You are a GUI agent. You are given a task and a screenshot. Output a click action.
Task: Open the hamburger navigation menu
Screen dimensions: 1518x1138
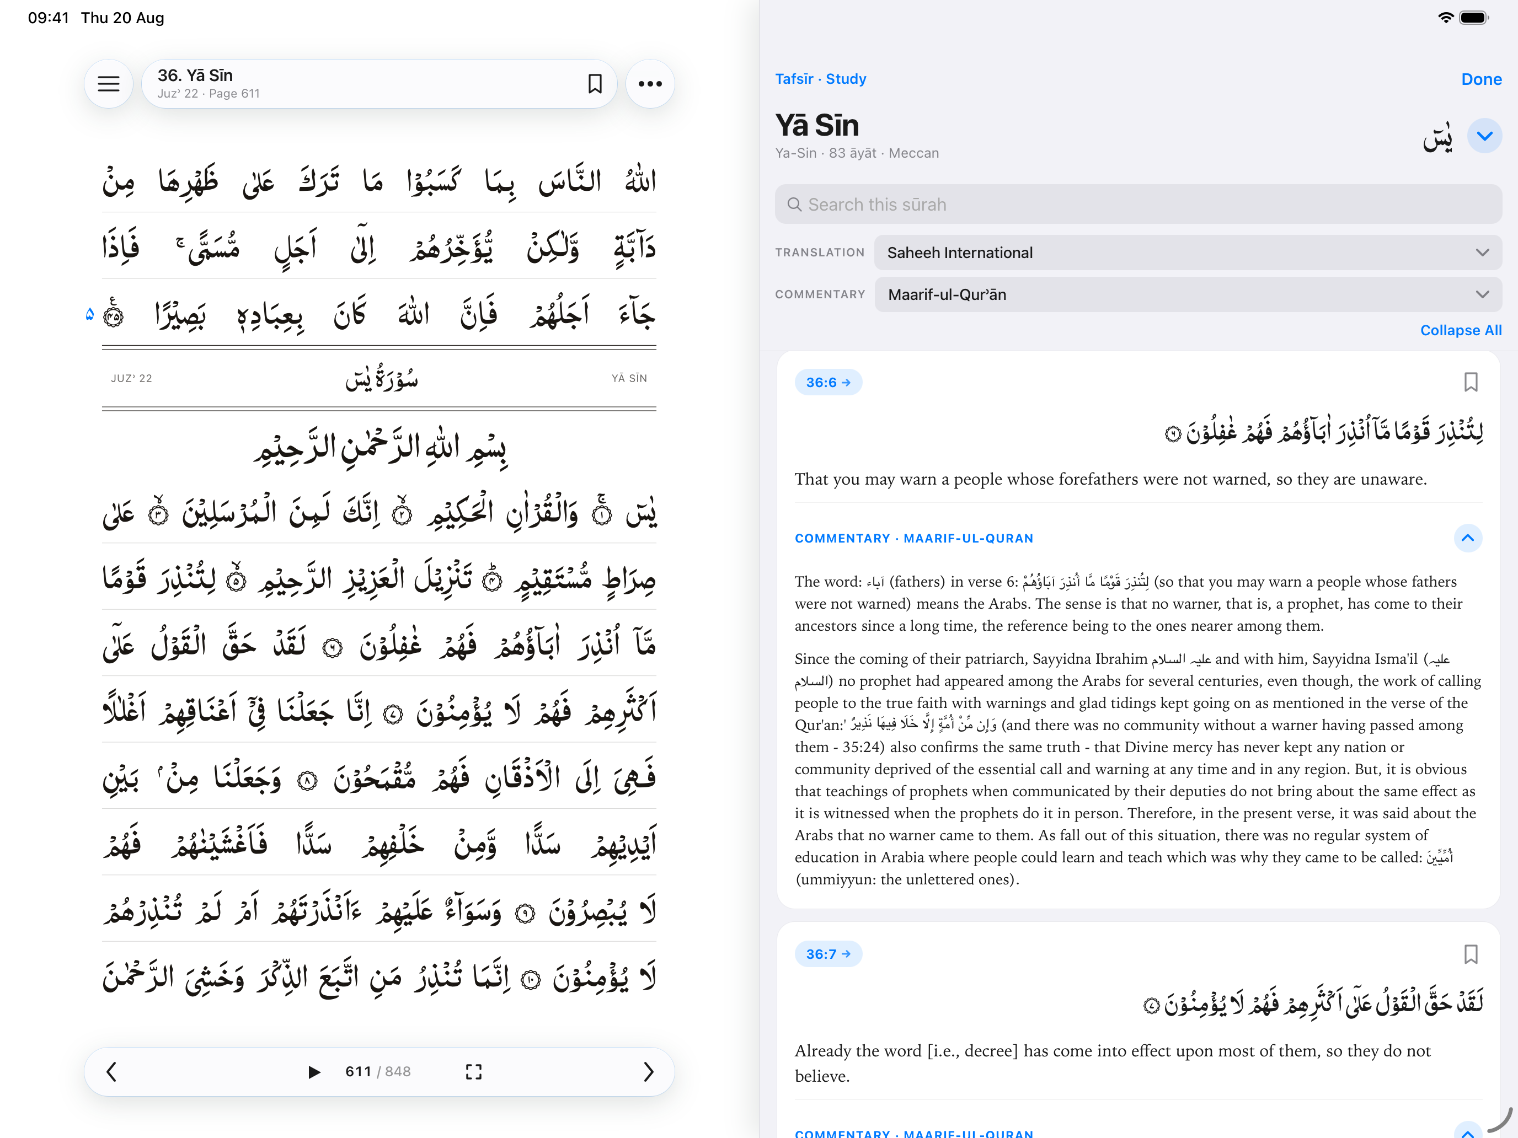109,84
